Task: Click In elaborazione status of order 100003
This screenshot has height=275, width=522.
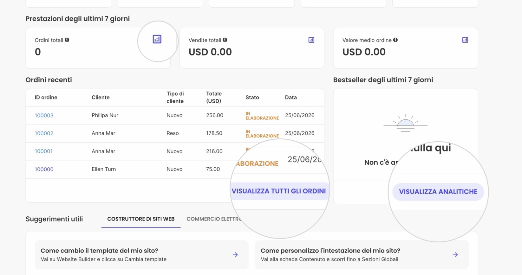Action: tap(262, 116)
